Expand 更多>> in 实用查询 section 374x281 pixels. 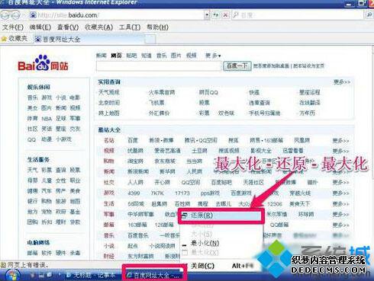(342, 82)
